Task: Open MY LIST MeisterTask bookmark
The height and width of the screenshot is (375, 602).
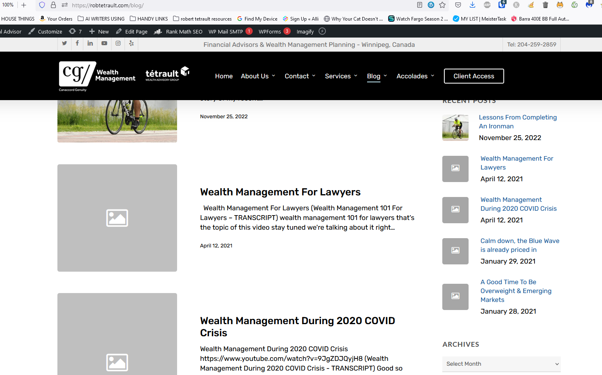Action: [479, 19]
